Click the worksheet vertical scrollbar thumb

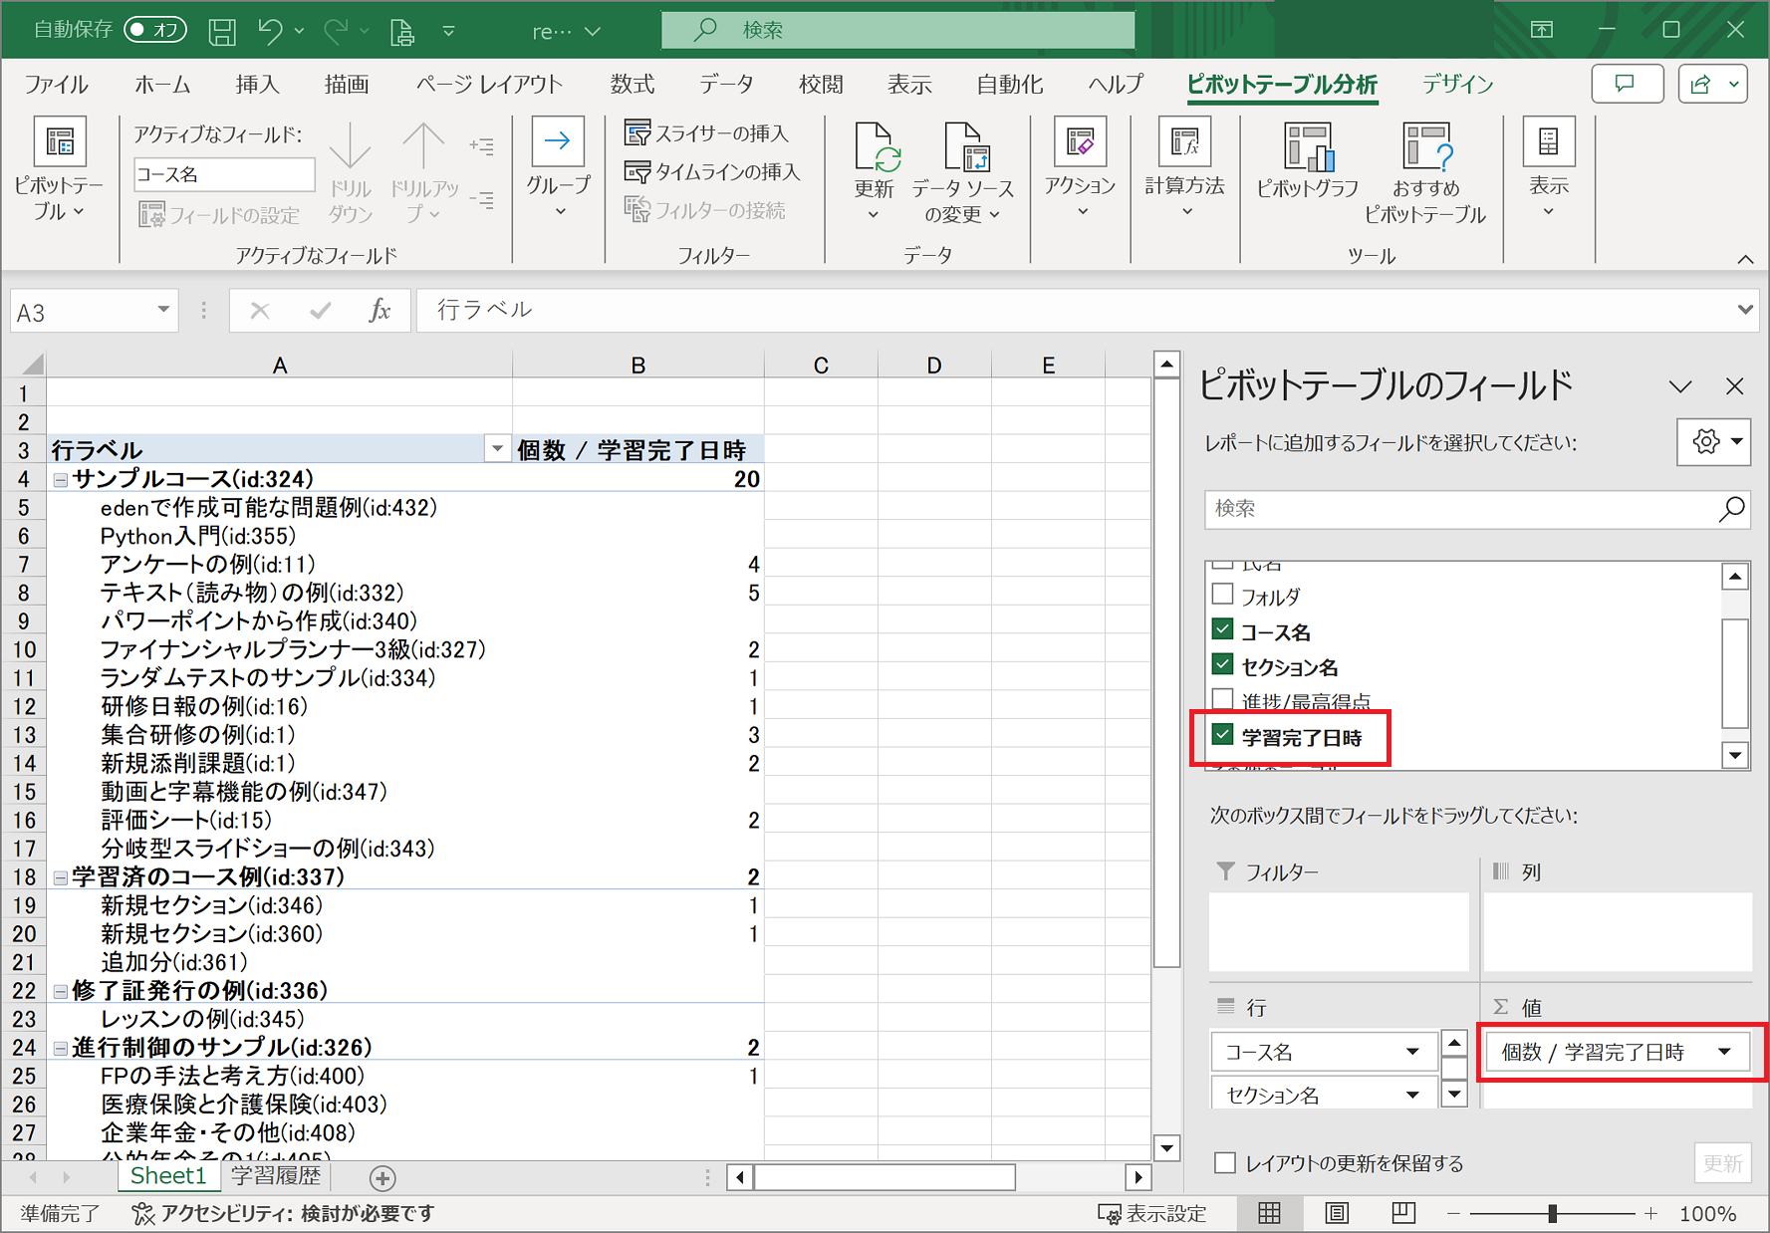coord(1166,672)
